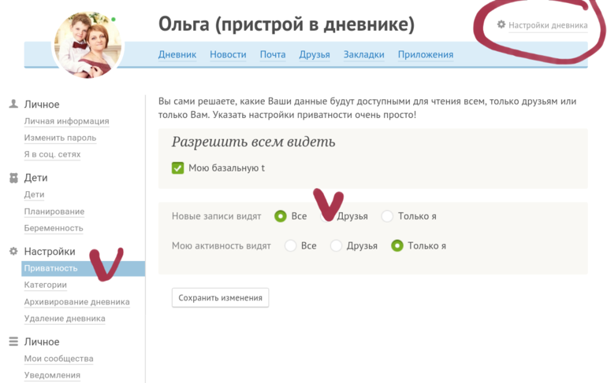Go to the Приложения tab

click(x=425, y=54)
